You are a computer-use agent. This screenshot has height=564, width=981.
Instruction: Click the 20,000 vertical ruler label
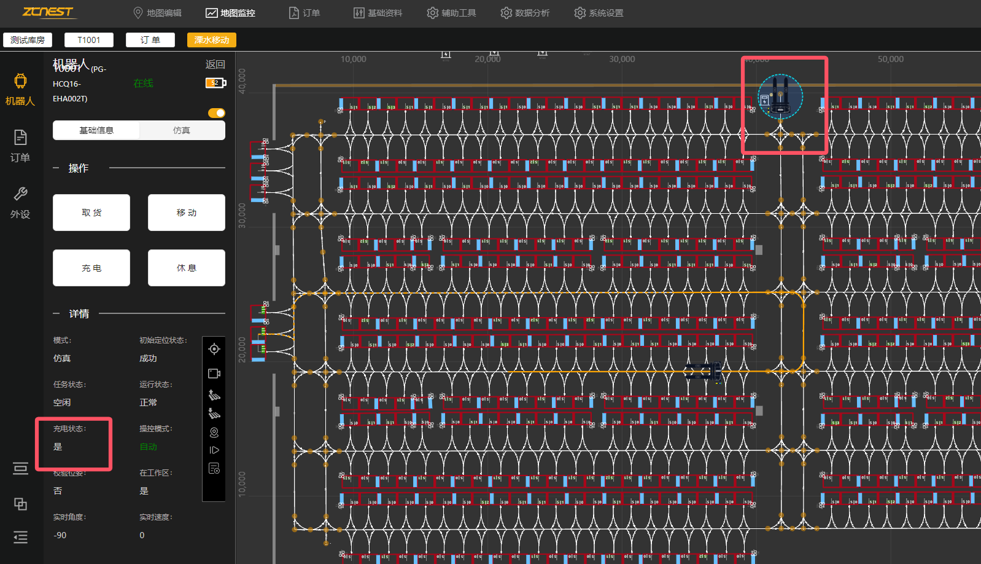tap(242, 350)
